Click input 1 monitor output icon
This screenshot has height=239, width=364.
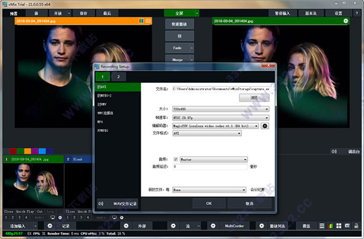(53, 217)
